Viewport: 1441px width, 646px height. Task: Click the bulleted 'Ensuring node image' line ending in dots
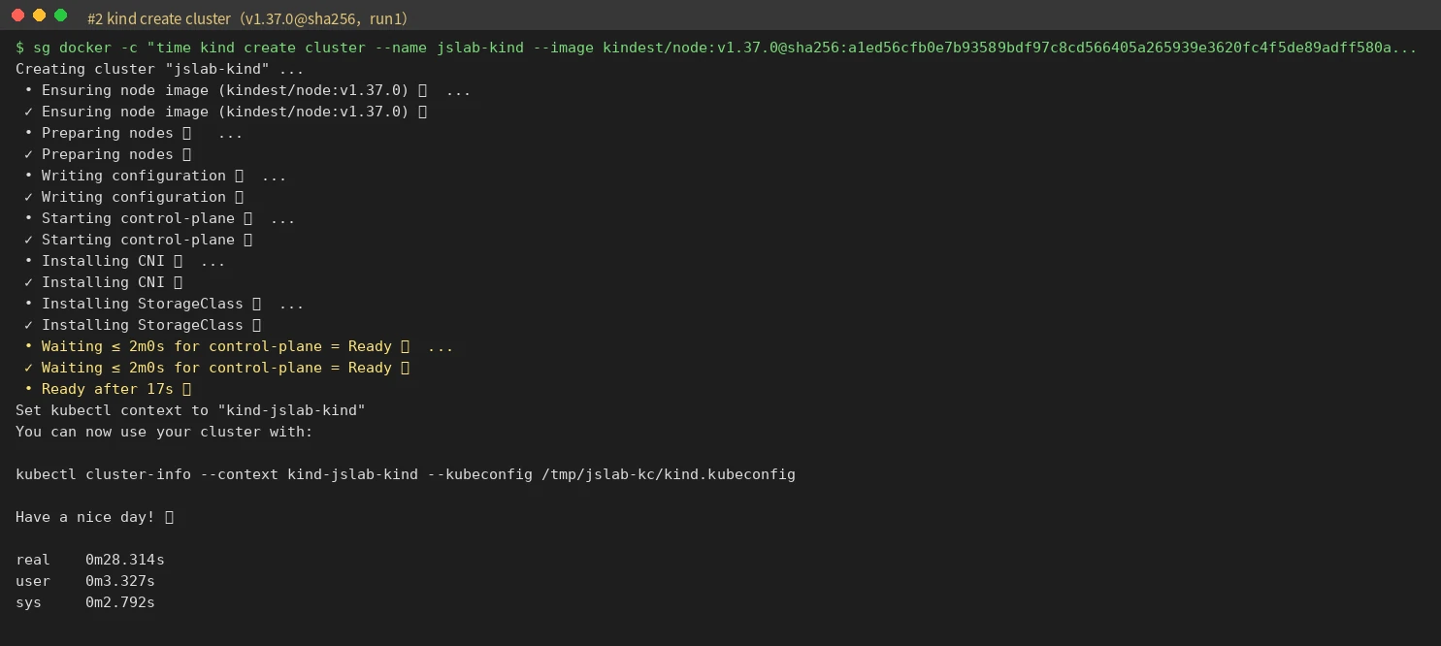point(247,90)
